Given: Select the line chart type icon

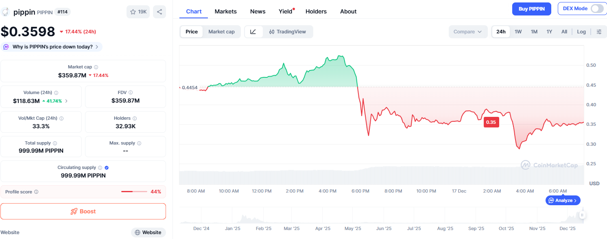Looking at the screenshot, I should [253, 31].
